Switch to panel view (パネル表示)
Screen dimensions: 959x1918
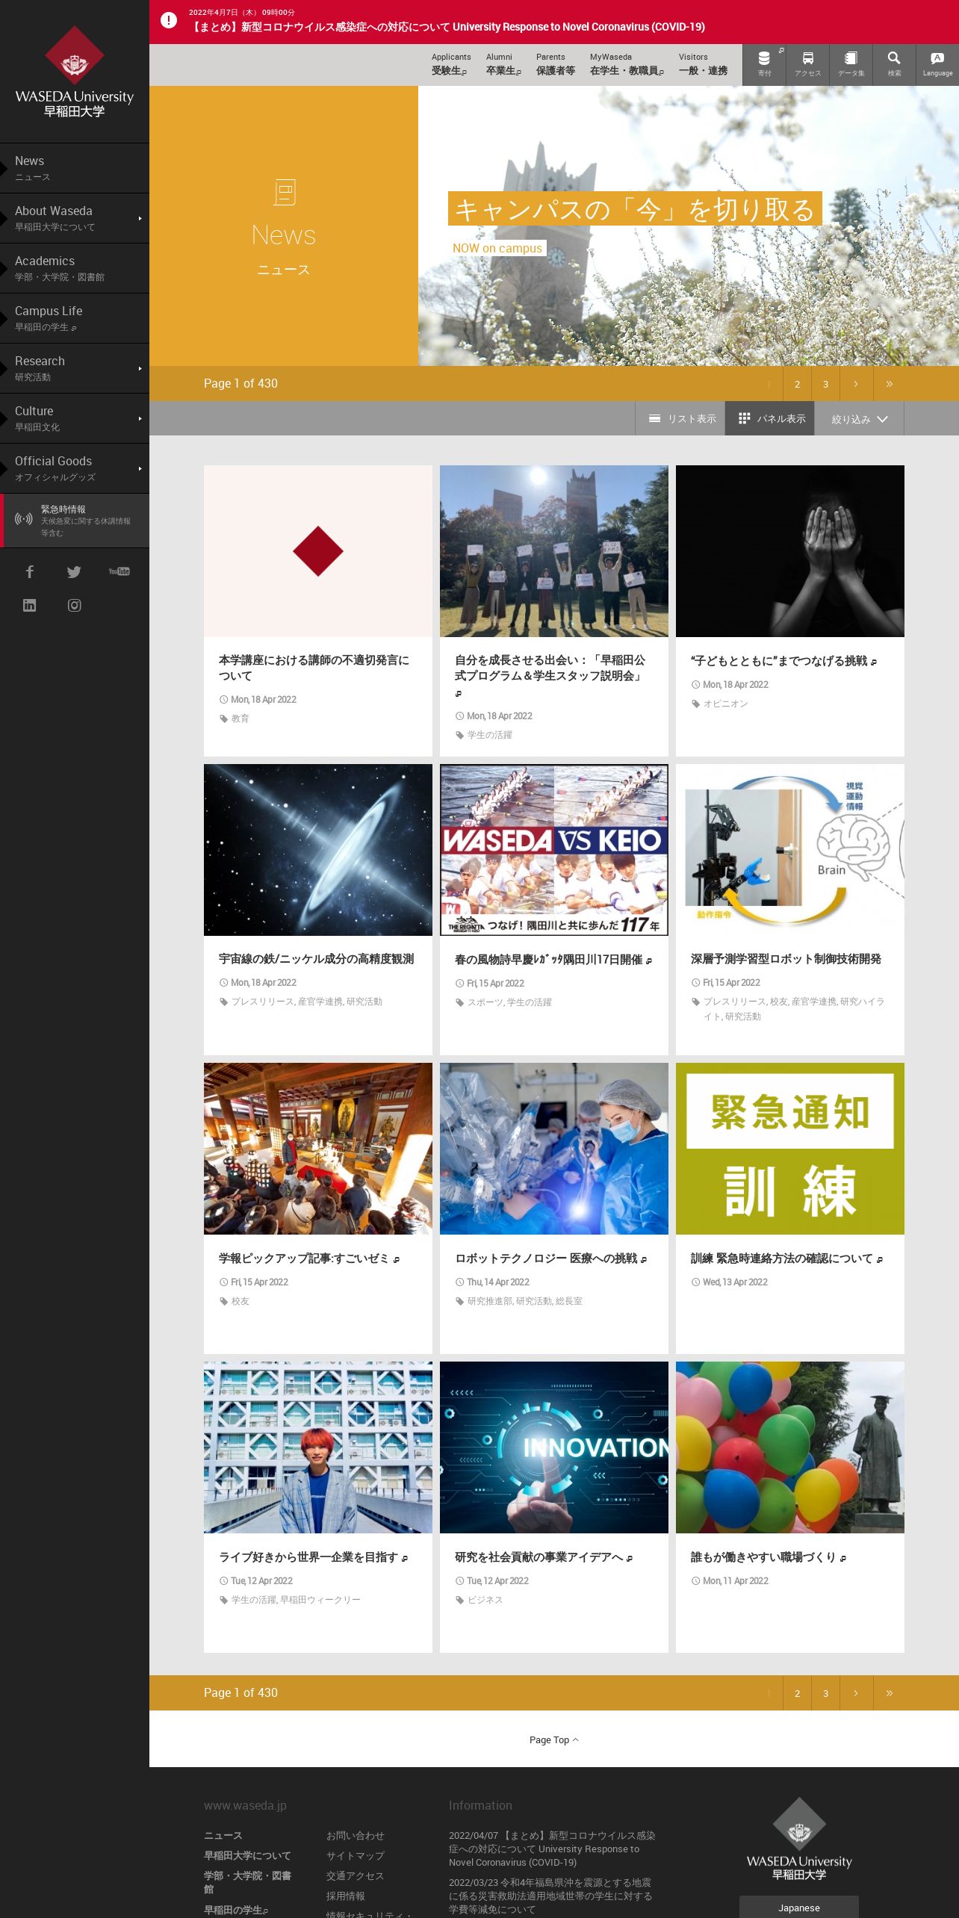click(771, 419)
